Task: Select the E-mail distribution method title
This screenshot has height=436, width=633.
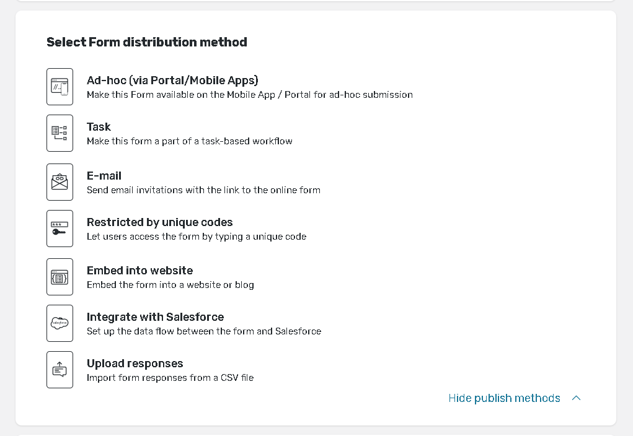Action: (x=104, y=176)
